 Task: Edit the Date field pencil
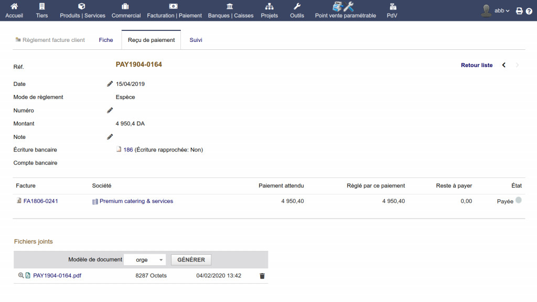(x=110, y=84)
